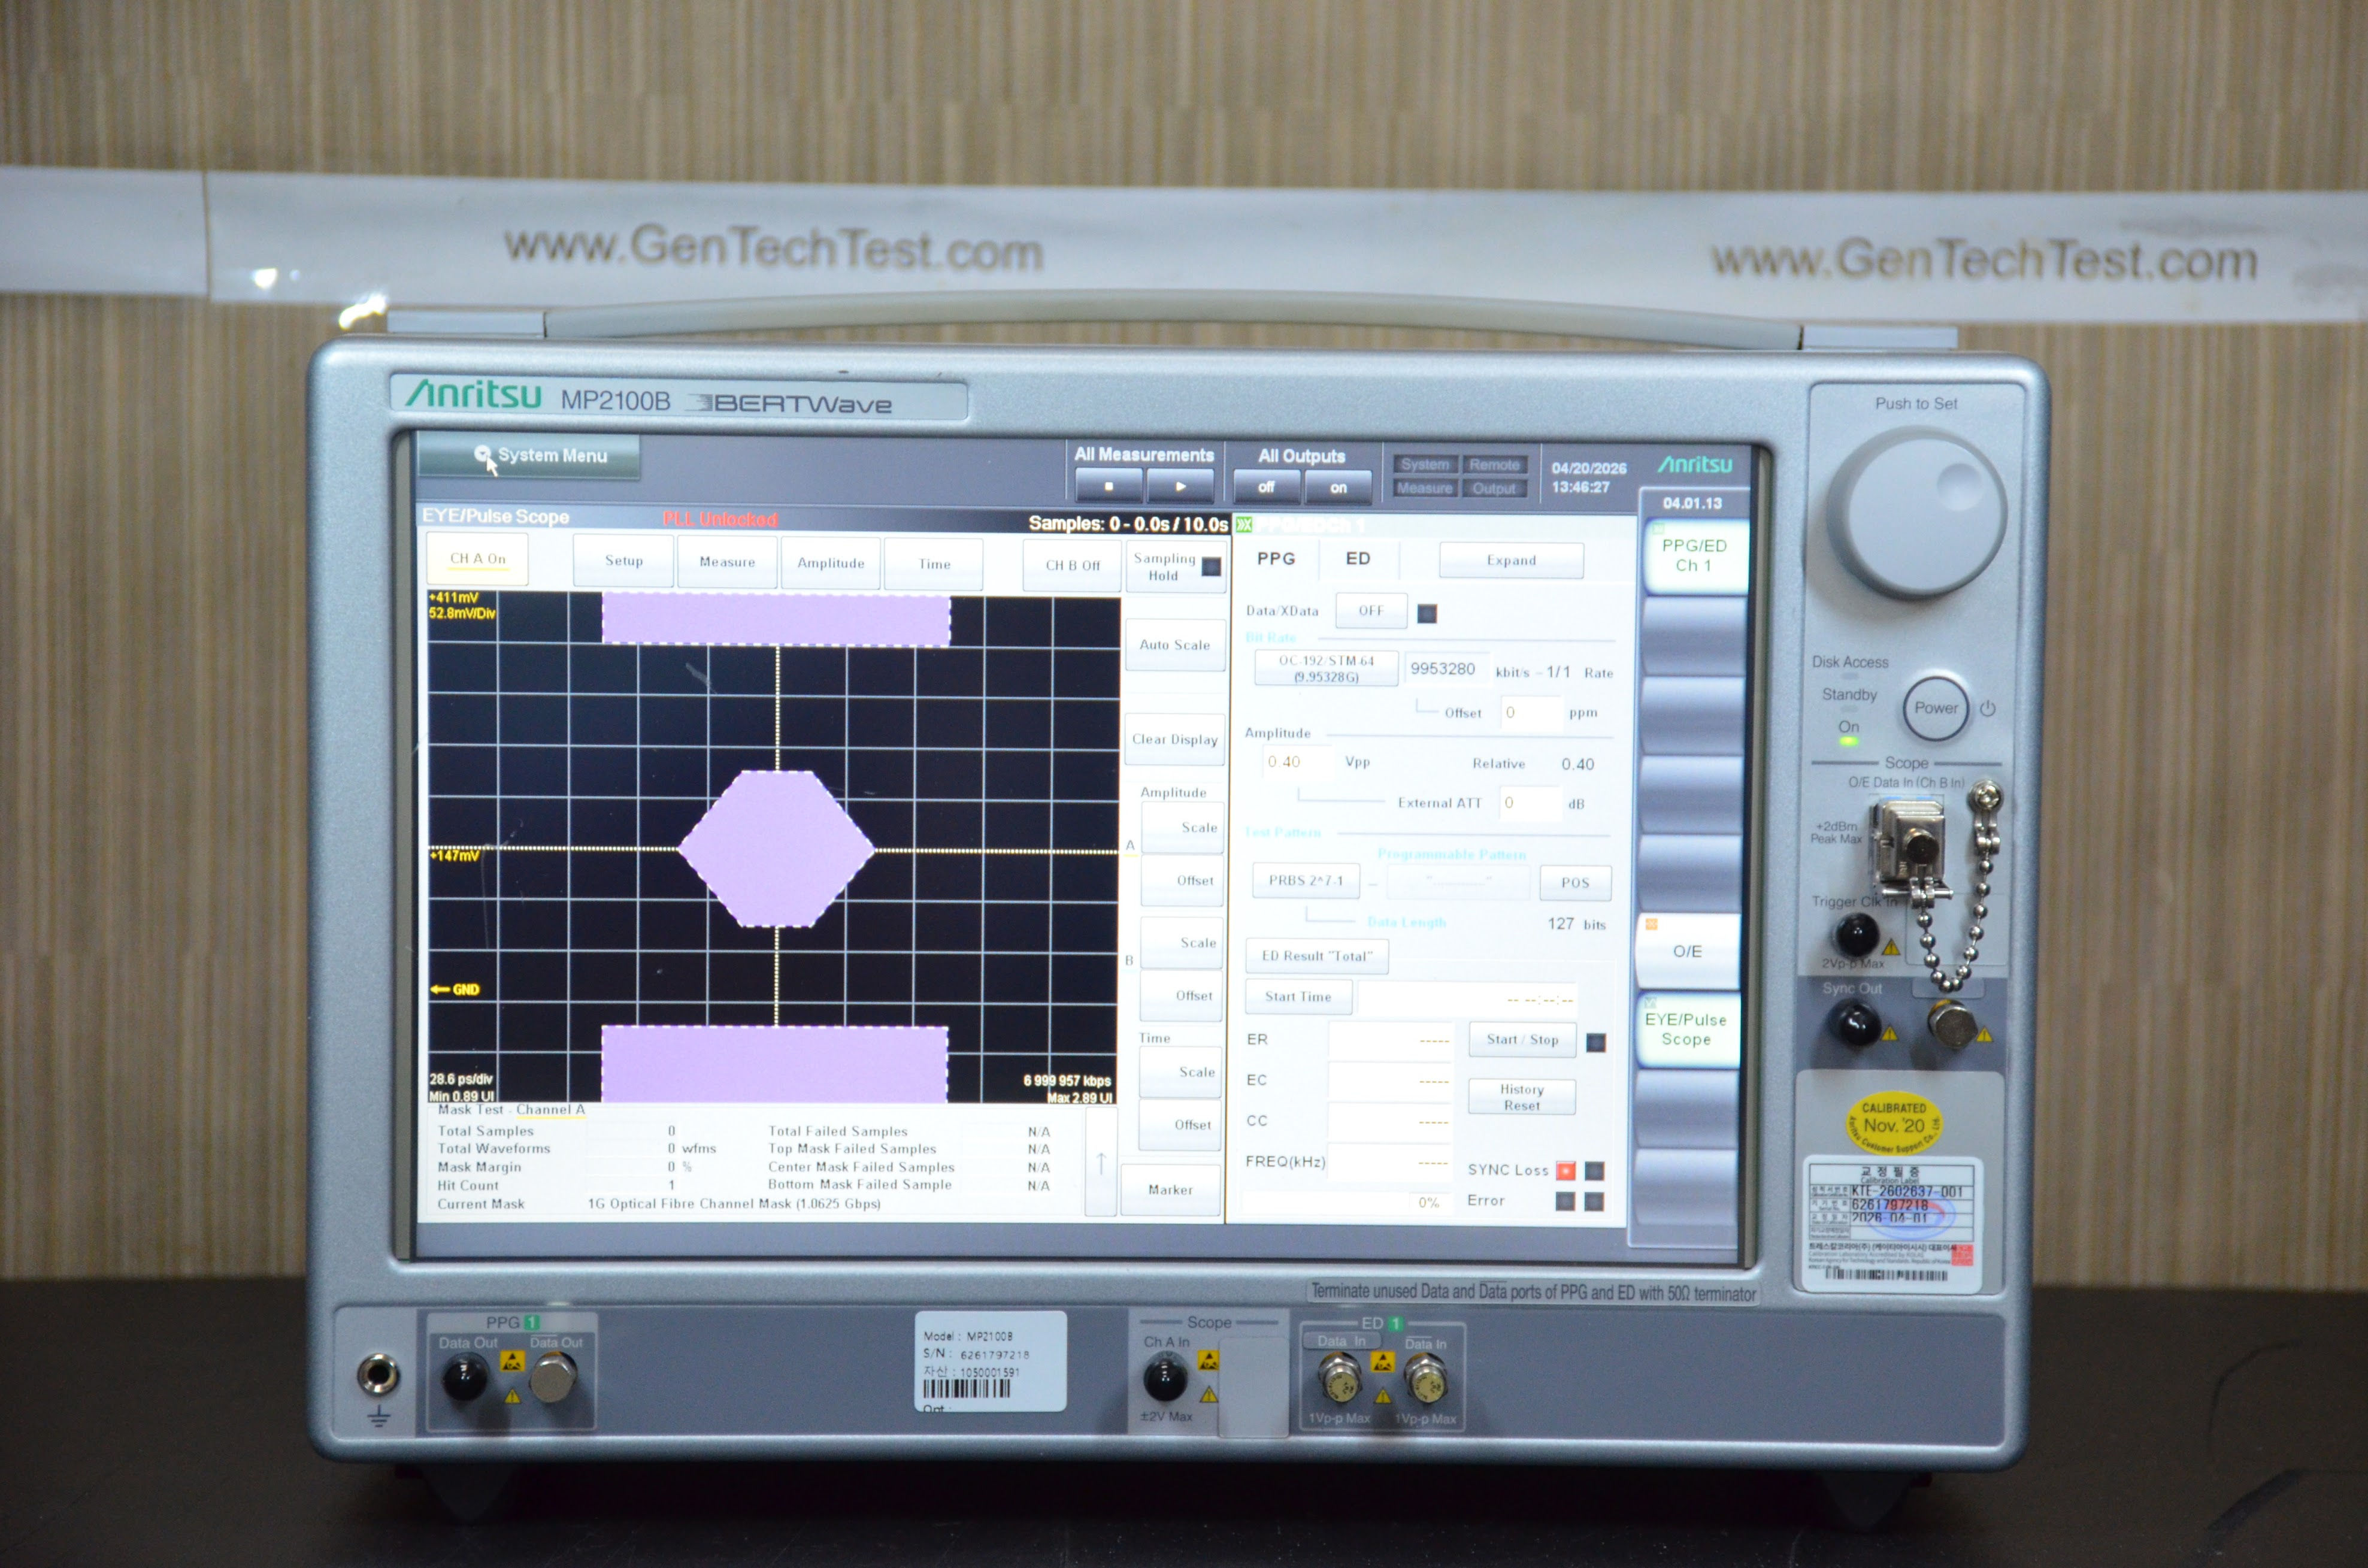Click the Anritsu logo in the top bar
The image size is (2368, 1568).
click(x=1695, y=465)
